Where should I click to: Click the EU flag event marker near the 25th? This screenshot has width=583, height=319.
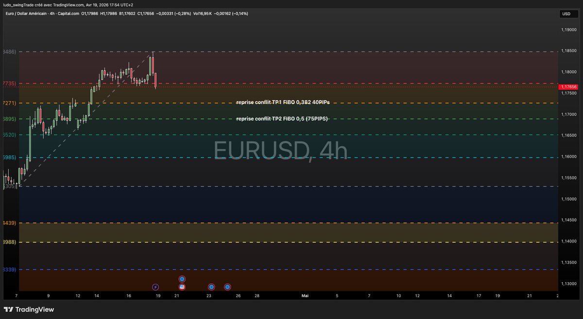tap(227, 287)
